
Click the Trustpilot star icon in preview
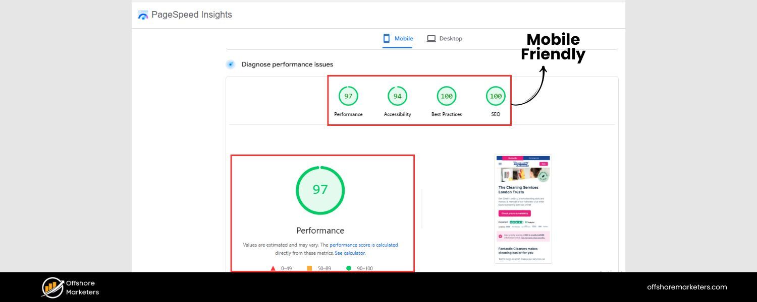526,222
